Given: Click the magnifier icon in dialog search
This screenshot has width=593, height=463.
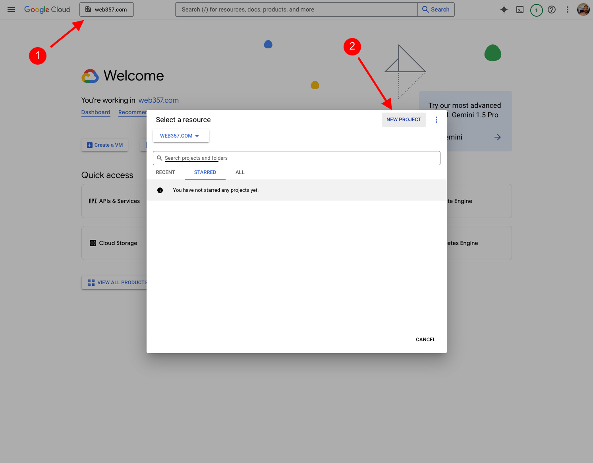Looking at the screenshot, I should (160, 158).
